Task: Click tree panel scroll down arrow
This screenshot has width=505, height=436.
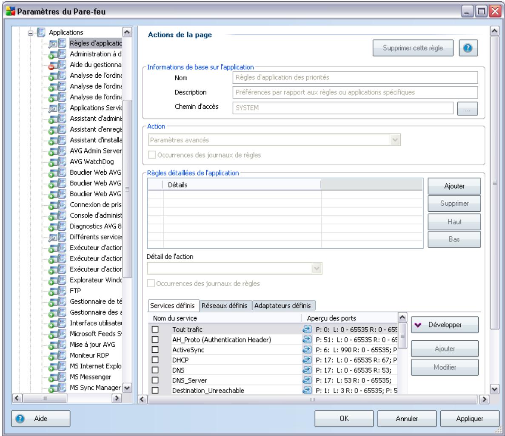Action: (127, 388)
